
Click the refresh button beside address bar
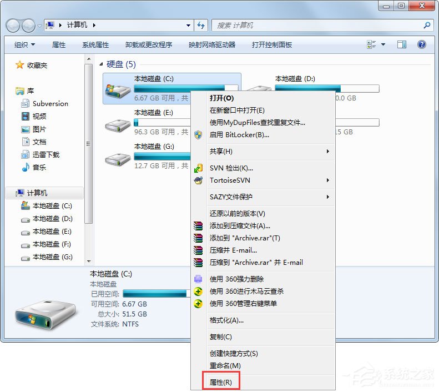pyautogui.click(x=201, y=25)
